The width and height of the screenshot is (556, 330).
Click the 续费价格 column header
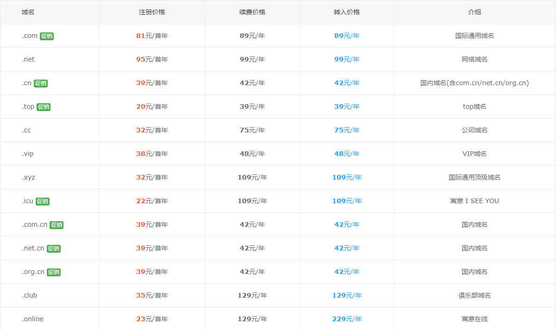(253, 12)
